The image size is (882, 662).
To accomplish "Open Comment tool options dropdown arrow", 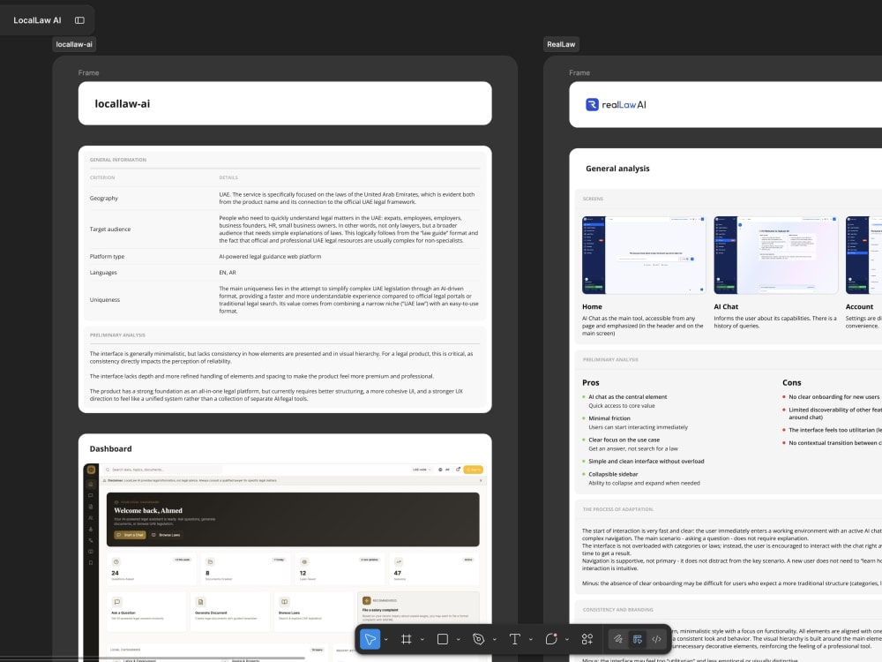I will click(x=567, y=639).
